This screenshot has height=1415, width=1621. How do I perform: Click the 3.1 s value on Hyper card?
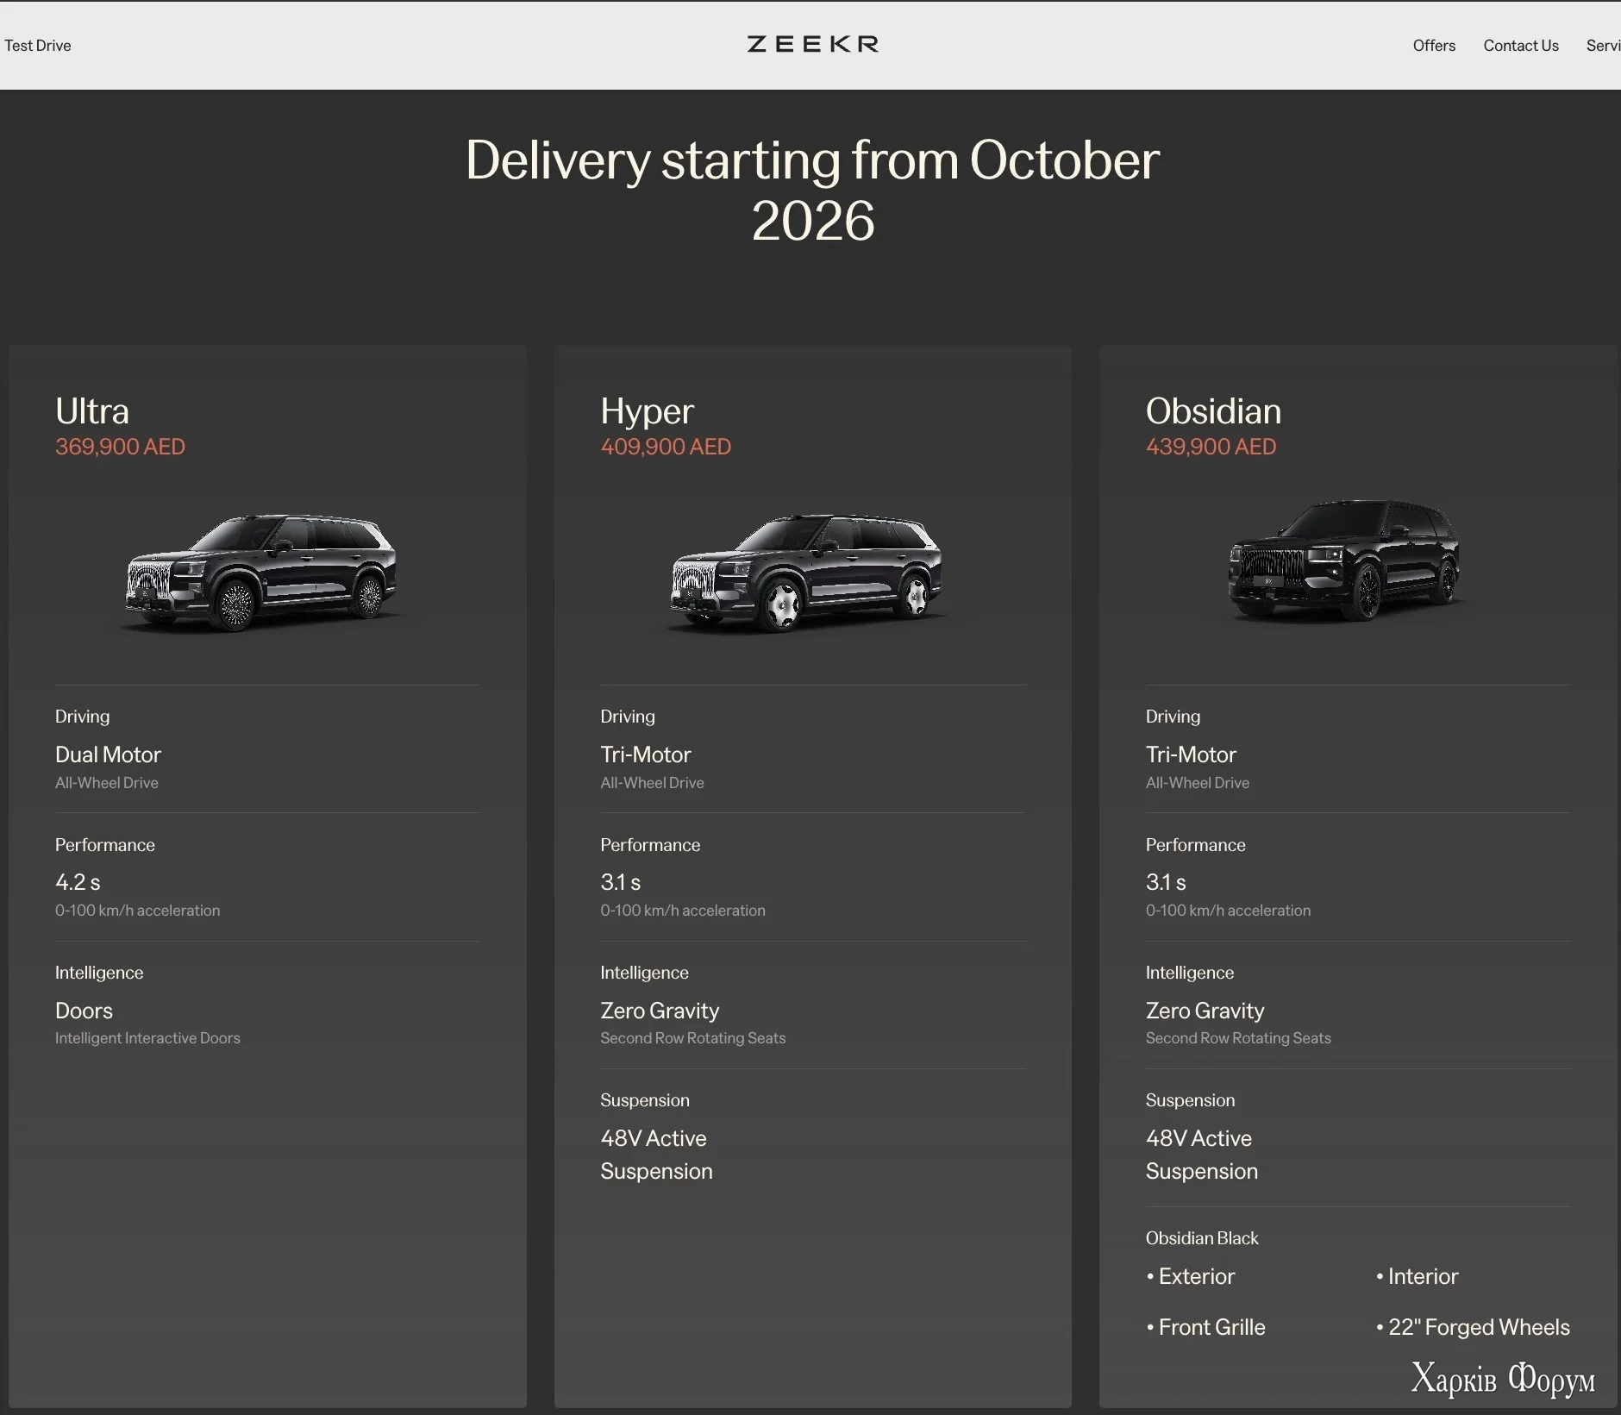[620, 882]
